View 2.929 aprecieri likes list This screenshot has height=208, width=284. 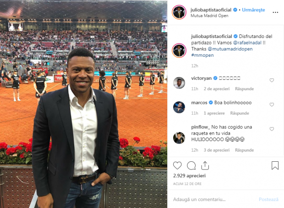pyautogui.click(x=189, y=175)
